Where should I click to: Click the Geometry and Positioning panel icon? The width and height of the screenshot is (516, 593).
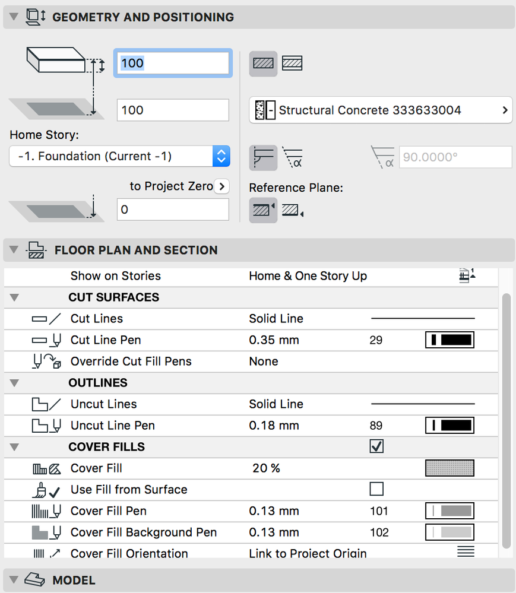coord(36,17)
